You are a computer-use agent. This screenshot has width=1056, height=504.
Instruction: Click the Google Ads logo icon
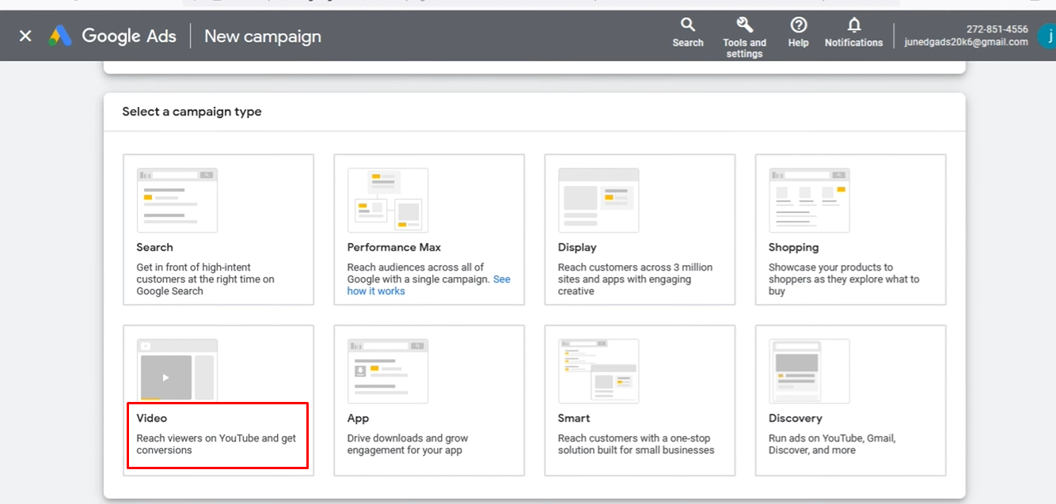click(60, 36)
